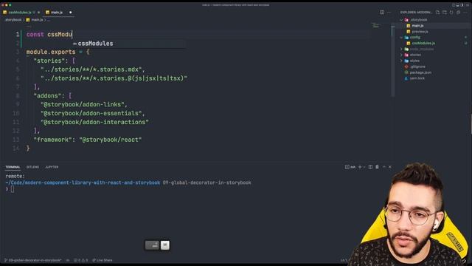472x266 pixels.
Task: Collapse the config folder
Action: 401,38
